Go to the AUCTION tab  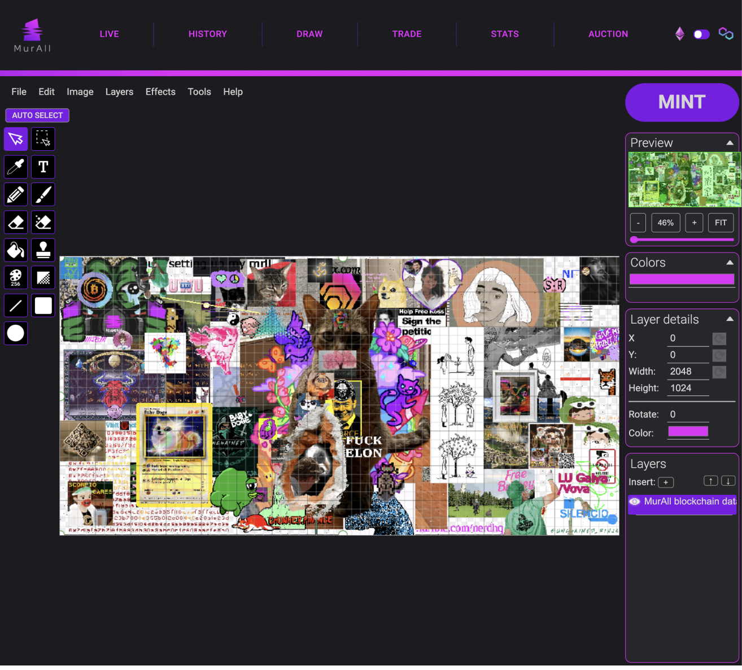point(608,34)
